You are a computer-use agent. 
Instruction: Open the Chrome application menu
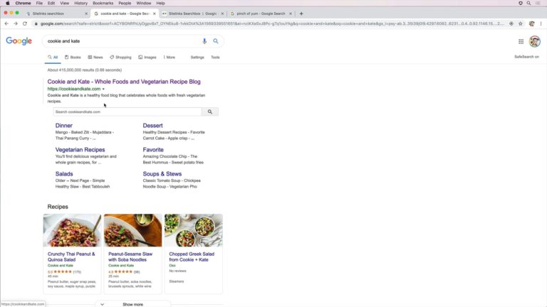[x=23, y=3]
